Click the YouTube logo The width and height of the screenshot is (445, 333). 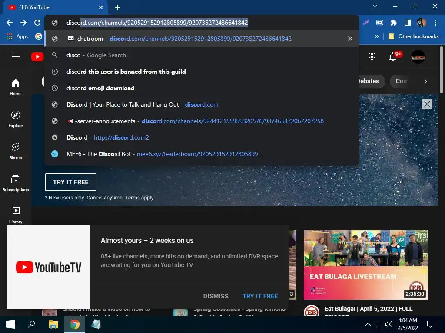tap(37, 57)
